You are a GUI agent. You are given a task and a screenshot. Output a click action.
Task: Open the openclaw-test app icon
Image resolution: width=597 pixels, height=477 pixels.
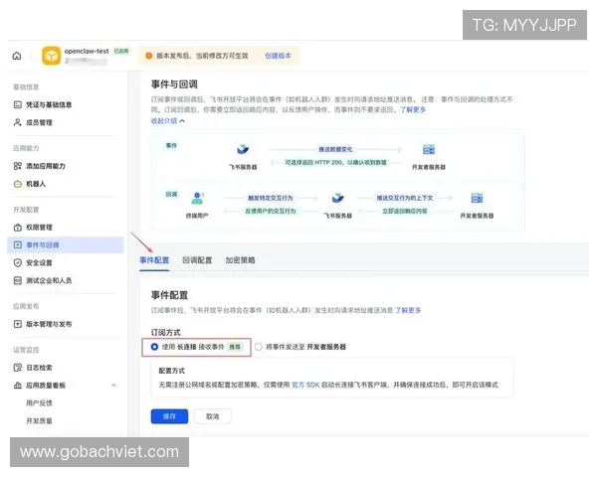(52, 56)
